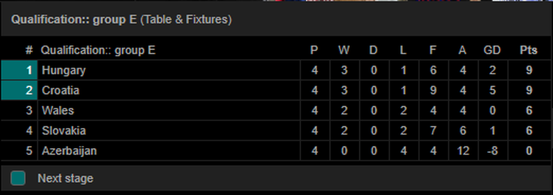The height and width of the screenshot is (195, 553).
Task: Click the Pts column header
Action: 529,50
